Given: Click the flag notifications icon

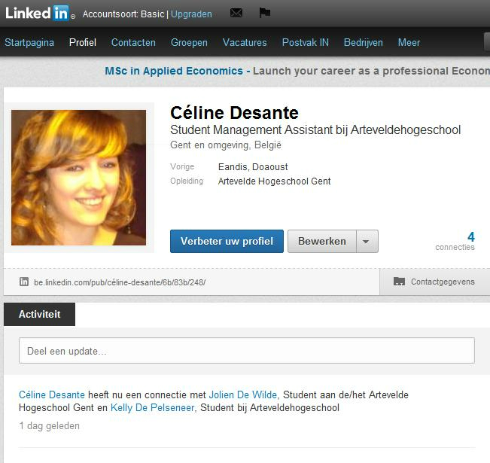Looking at the screenshot, I should [x=264, y=14].
